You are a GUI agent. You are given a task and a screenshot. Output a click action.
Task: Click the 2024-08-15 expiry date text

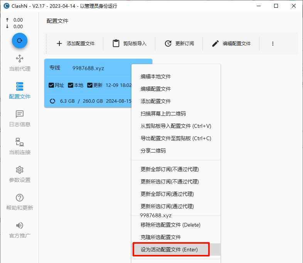(x=119, y=101)
